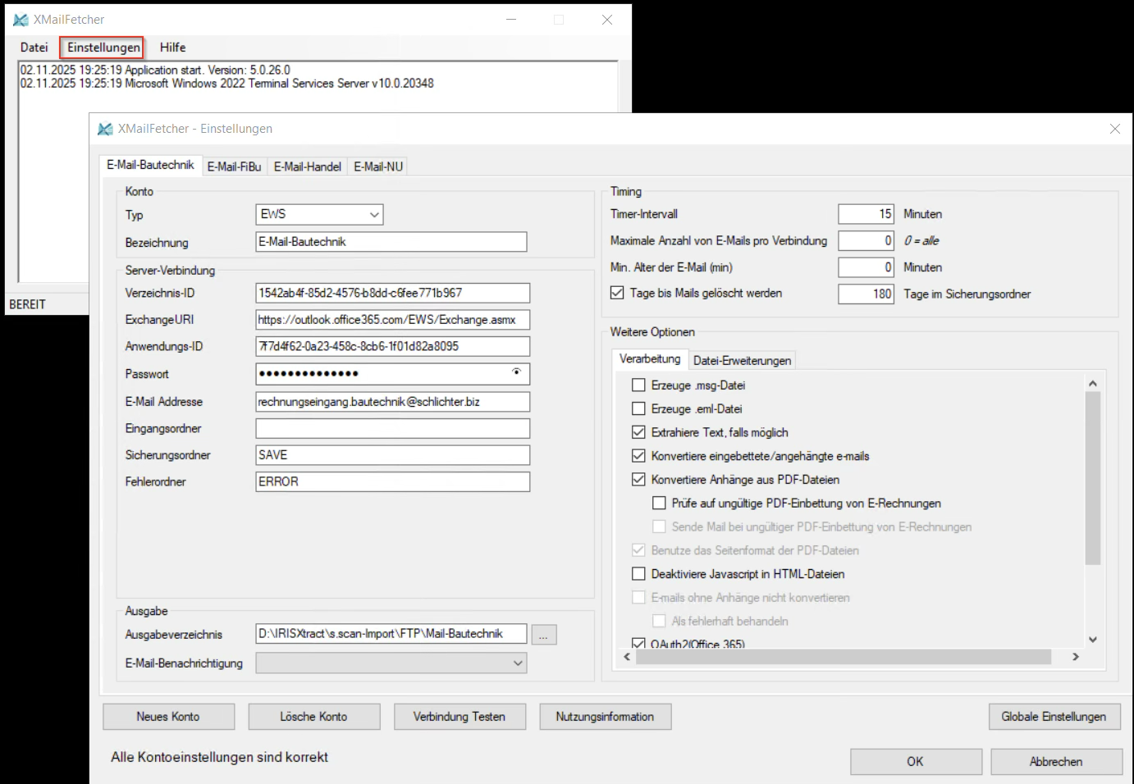Enable the Erzeuge .msg-Datei checkbox
Screen dimensions: 1134x784
coord(638,385)
